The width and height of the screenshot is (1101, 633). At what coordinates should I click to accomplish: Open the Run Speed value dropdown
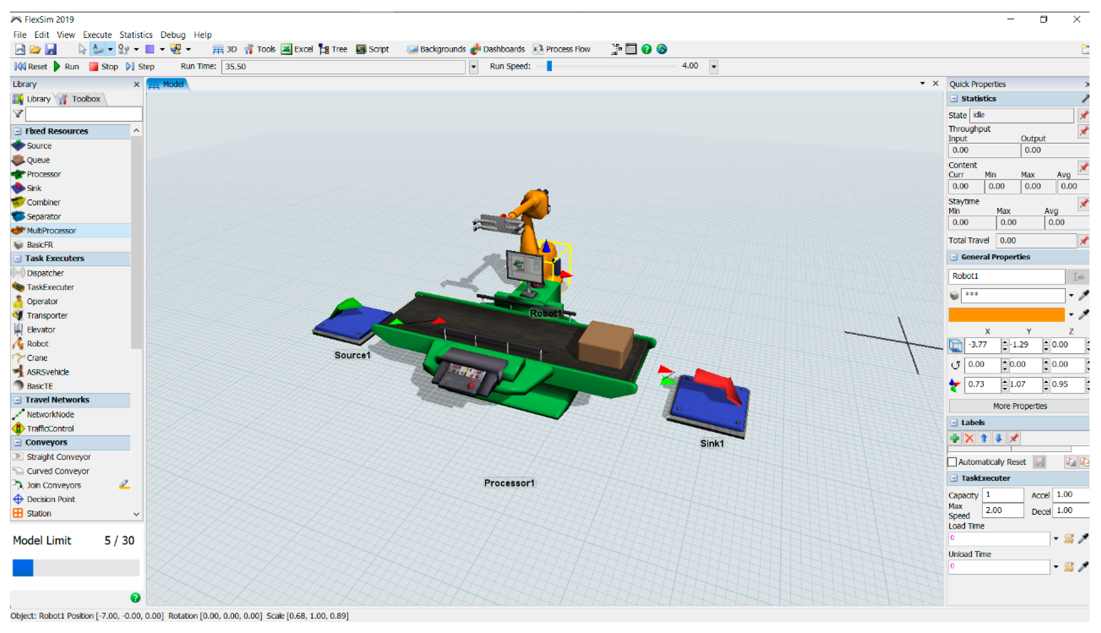tap(713, 67)
